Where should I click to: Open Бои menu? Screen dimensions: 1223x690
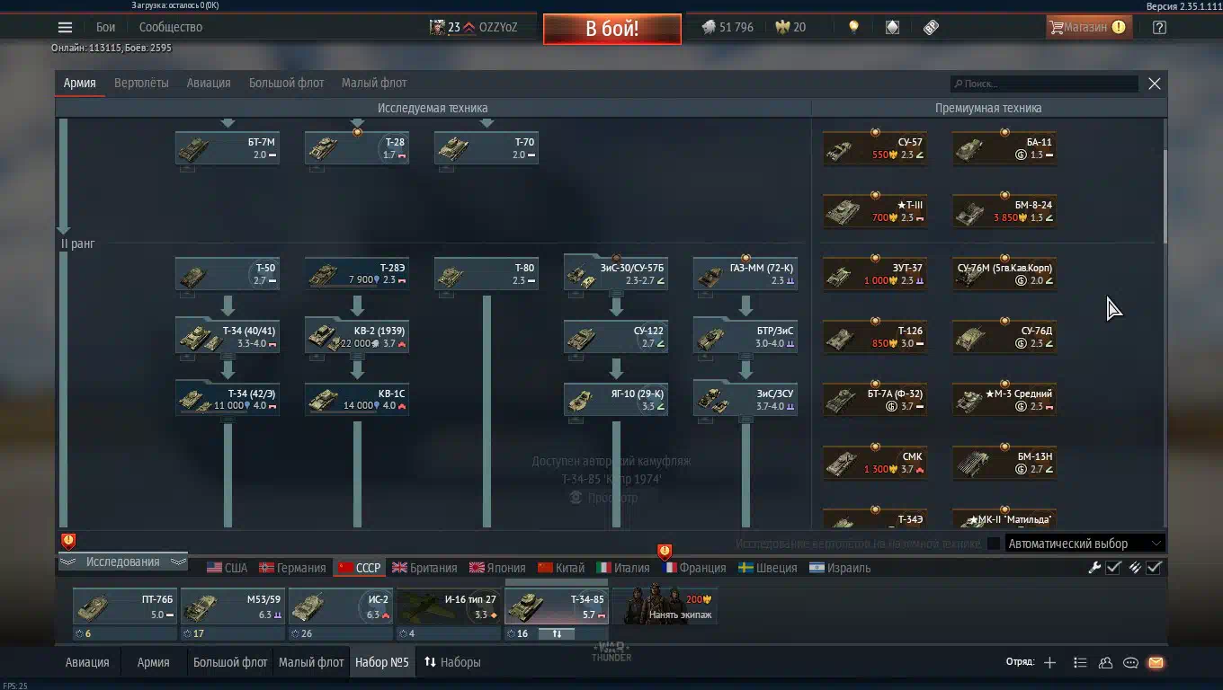[x=106, y=27]
